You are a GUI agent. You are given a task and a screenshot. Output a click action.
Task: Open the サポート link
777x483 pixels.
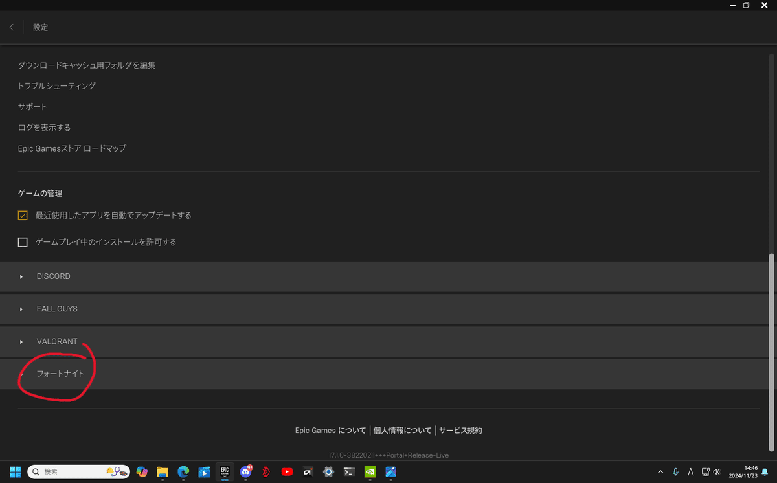click(x=32, y=107)
